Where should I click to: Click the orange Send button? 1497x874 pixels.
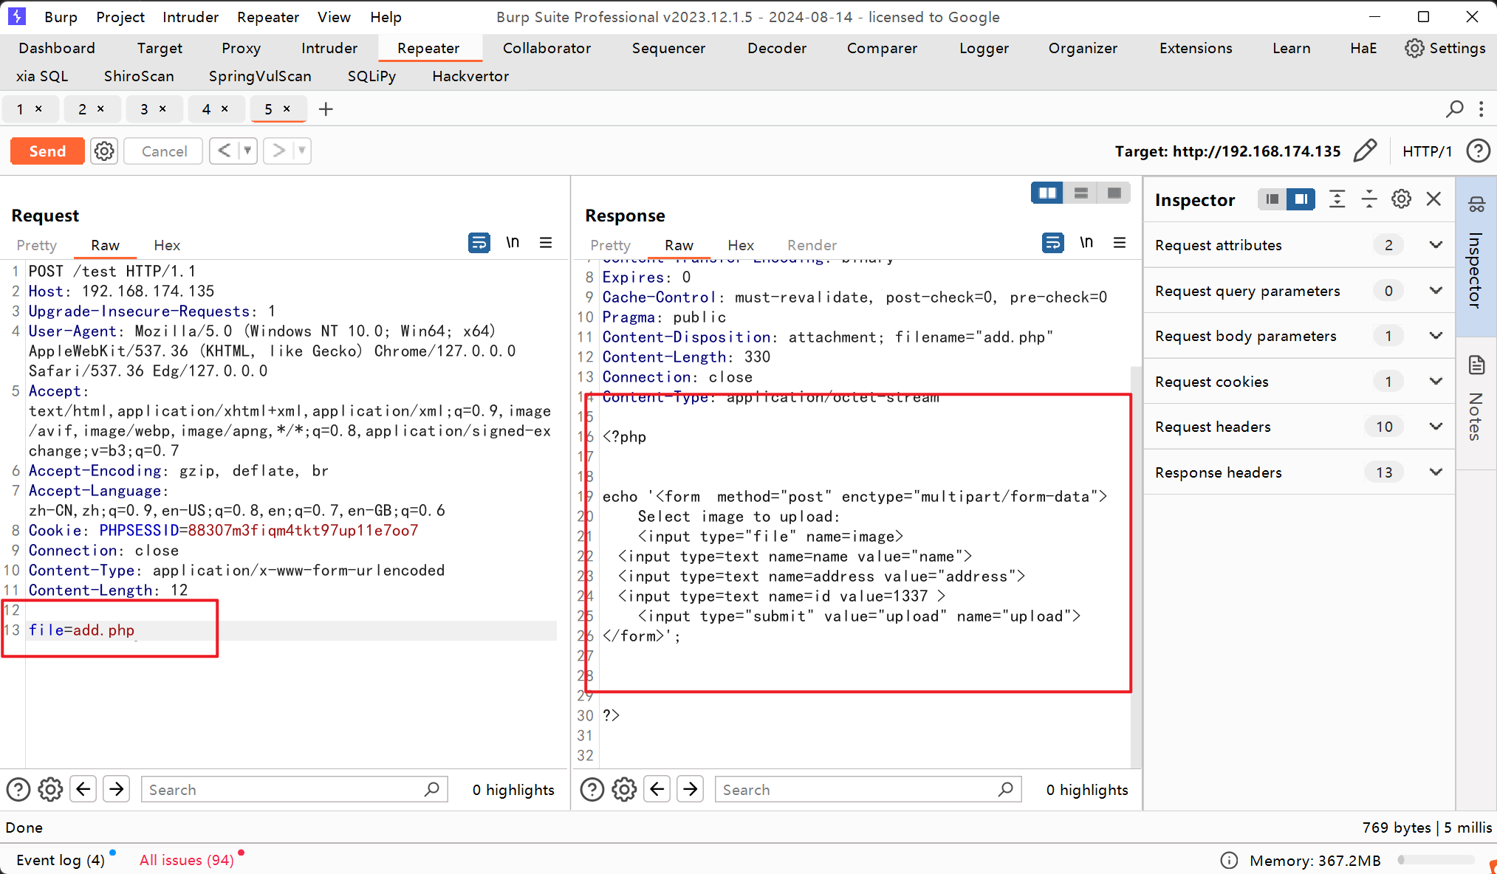[x=47, y=151]
